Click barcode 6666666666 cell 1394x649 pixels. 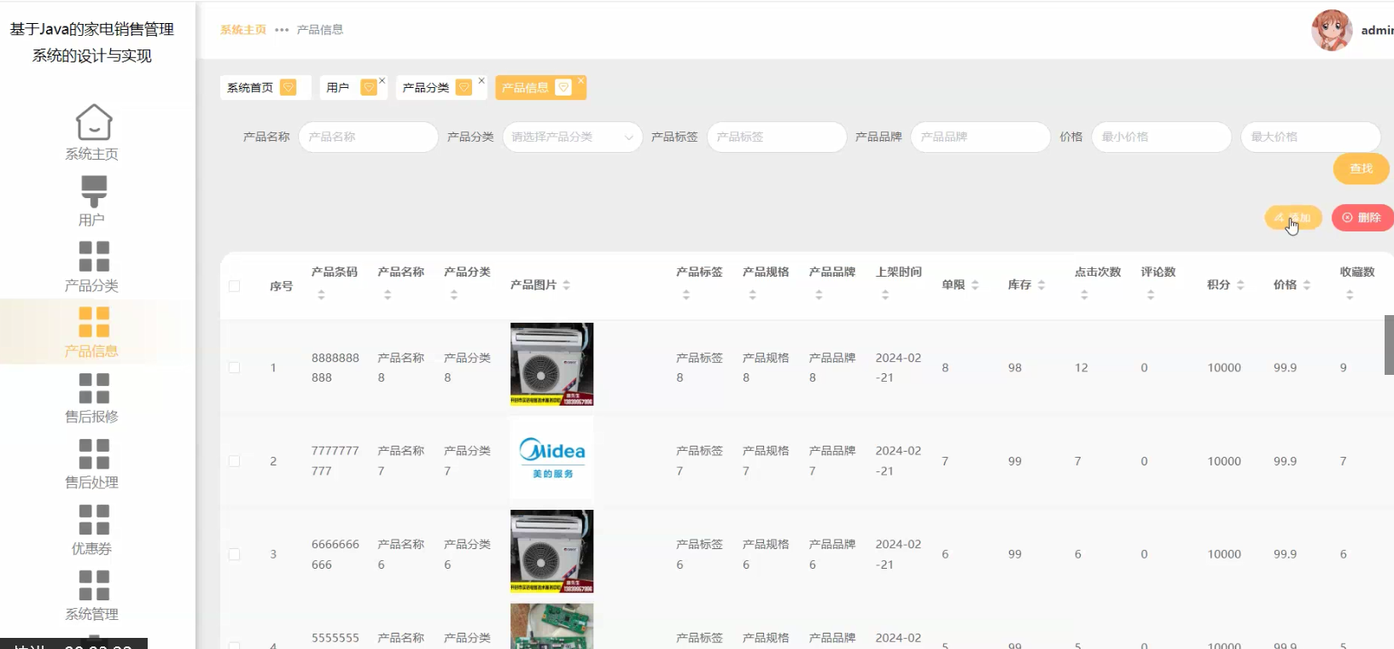335,554
